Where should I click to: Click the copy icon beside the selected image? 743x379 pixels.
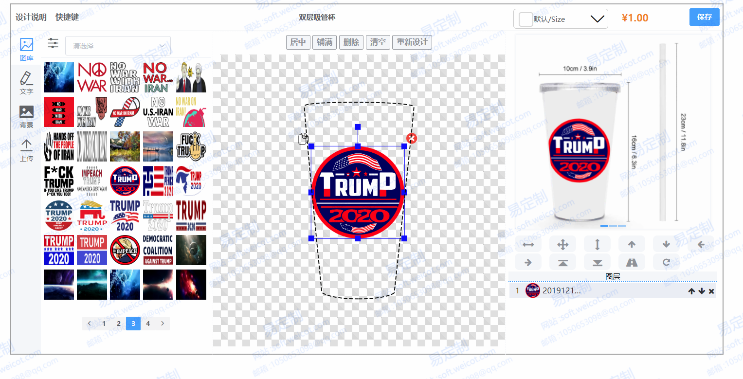tap(303, 139)
